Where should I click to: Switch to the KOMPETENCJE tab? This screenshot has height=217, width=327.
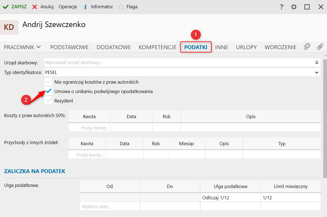click(x=157, y=47)
